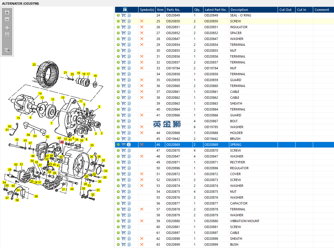Viewport: 334px width, 248px height.
Task: Click the Description column header
Action: click(x=239, y=10)
